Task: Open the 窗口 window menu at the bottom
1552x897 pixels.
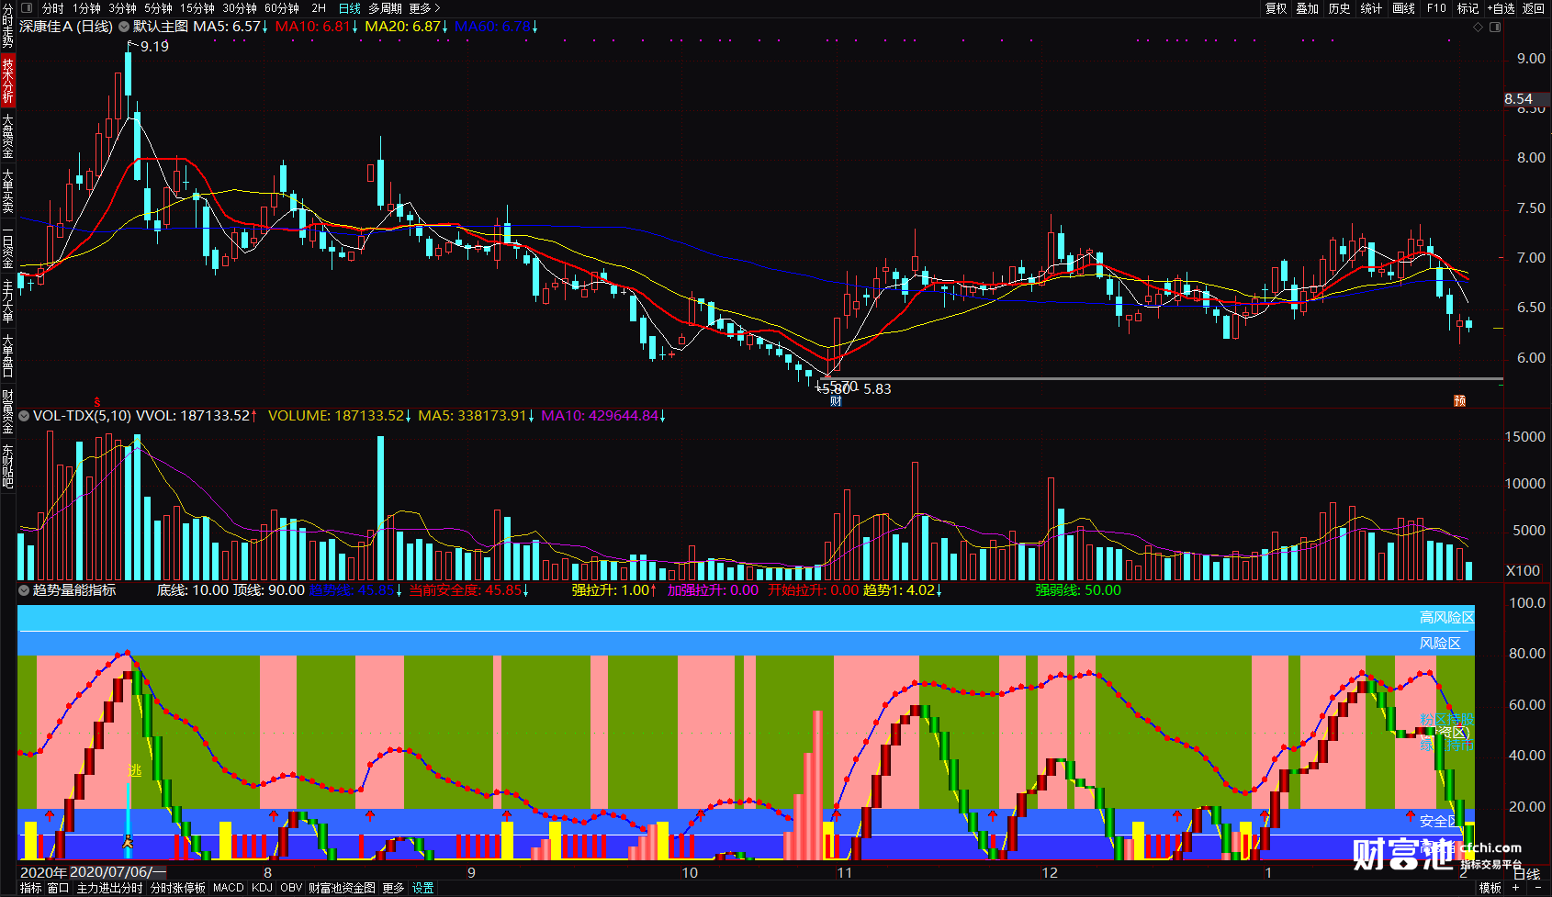Action: 59,888
